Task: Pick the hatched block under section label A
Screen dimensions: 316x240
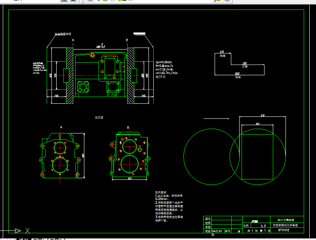Action: [x=70, y=76]
